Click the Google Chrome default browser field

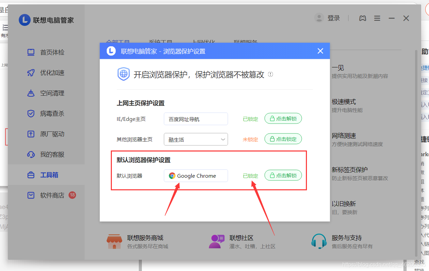click(x=196, y=176)
